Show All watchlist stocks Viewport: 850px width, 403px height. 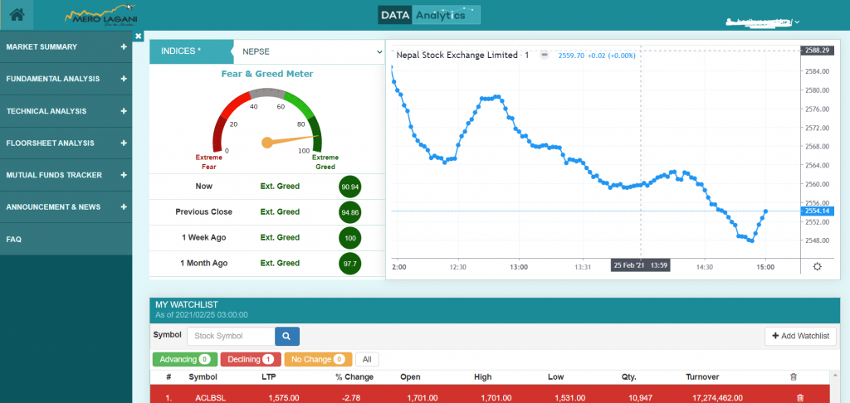[x=367, y=359]
